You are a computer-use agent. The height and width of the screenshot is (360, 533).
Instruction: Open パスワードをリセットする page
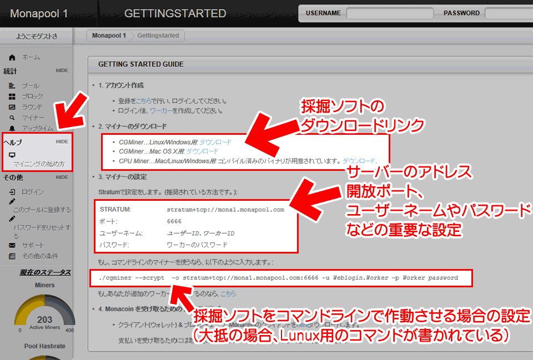coord(42,231)
